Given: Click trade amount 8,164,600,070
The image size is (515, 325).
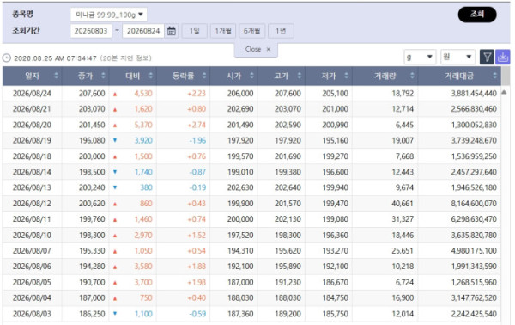Looking at the screenshot, I should tap(474, 203).
